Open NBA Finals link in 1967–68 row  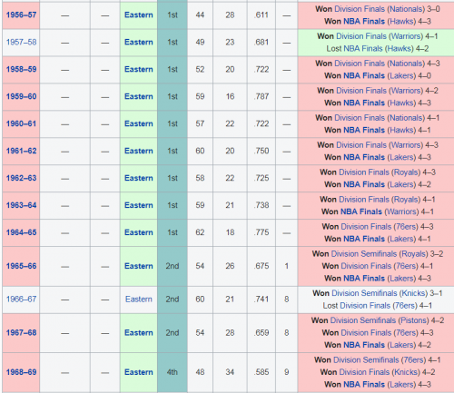364,345
